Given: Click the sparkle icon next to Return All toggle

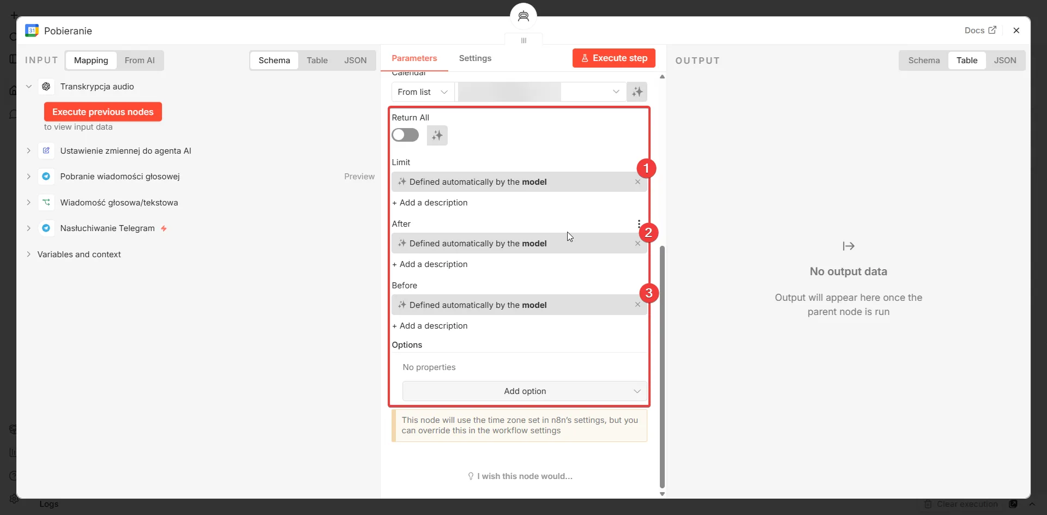Looking at the screenshot, I should click(x=437, y=136).
